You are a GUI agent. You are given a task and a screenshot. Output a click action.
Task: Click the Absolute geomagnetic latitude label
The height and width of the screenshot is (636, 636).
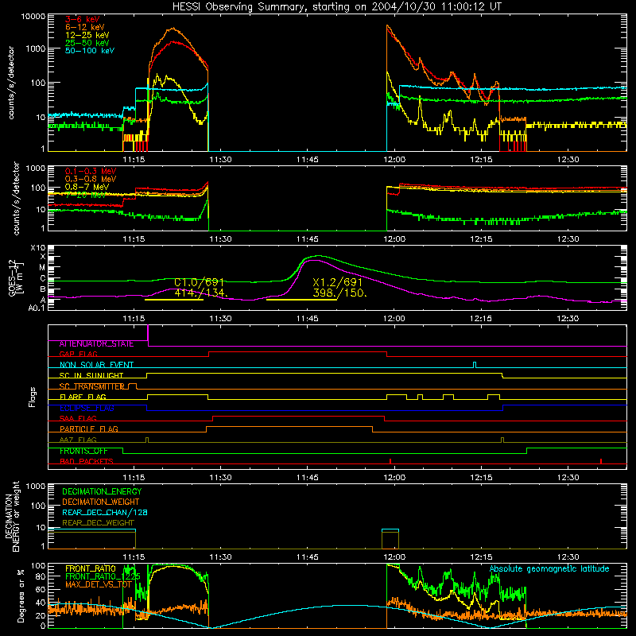(x=549, y=569)
